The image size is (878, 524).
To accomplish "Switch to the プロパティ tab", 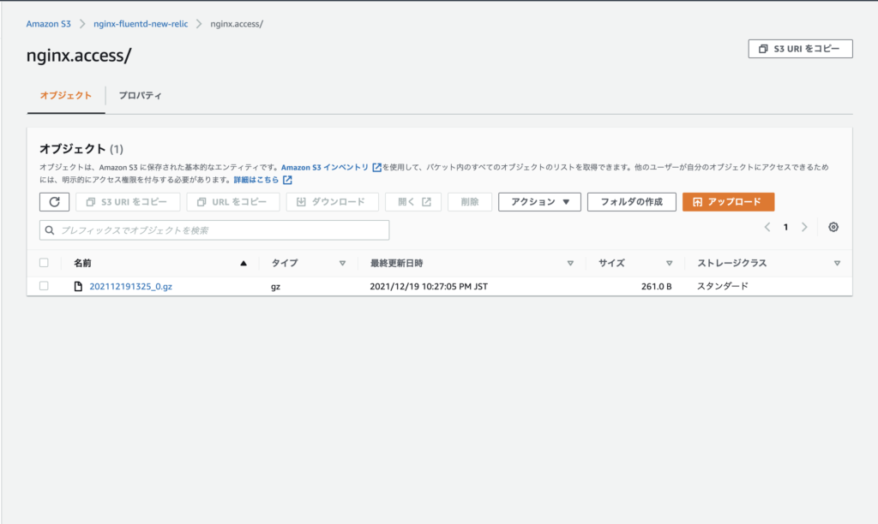I will [x=141, y=95].
